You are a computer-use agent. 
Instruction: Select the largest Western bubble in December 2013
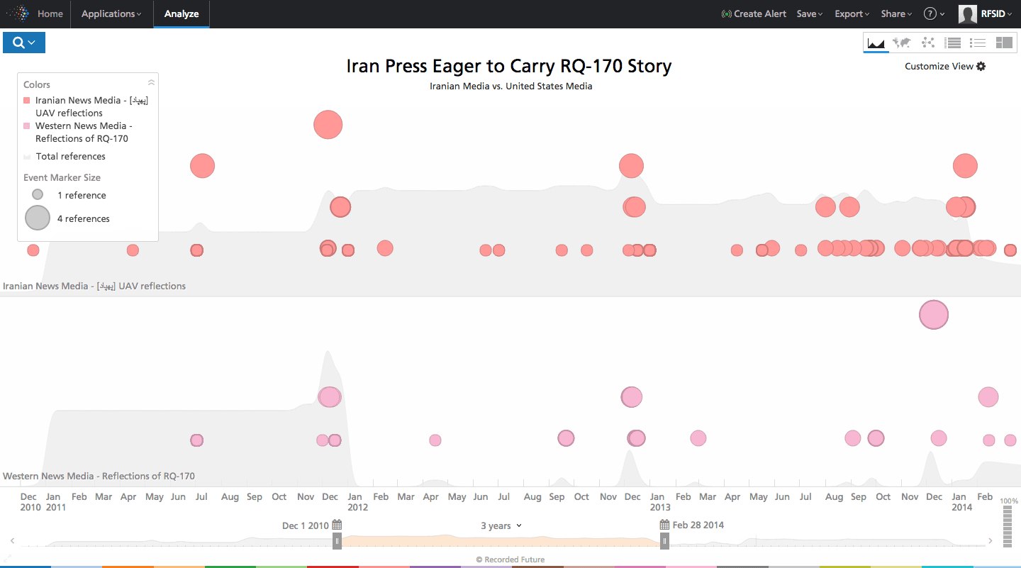[934, 315]
